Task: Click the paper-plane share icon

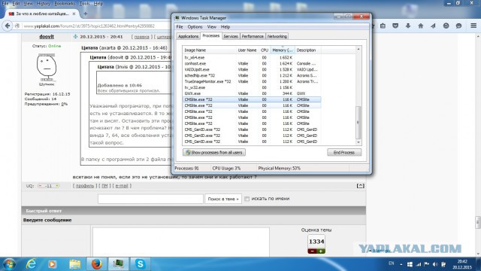Action: pyautogui.click(x=433, y=26)
